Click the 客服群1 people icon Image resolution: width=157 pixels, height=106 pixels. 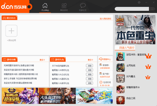100,65
